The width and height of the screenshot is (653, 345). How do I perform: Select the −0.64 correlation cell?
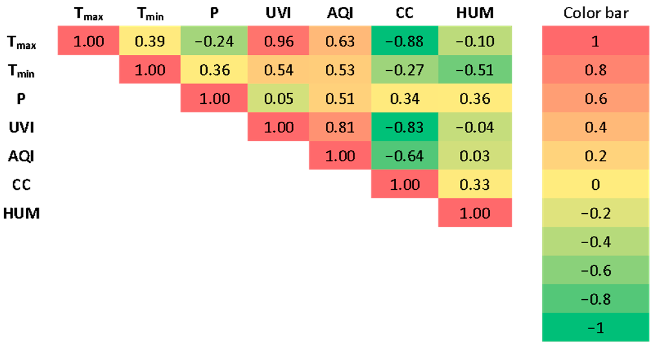tap(405, 156)
